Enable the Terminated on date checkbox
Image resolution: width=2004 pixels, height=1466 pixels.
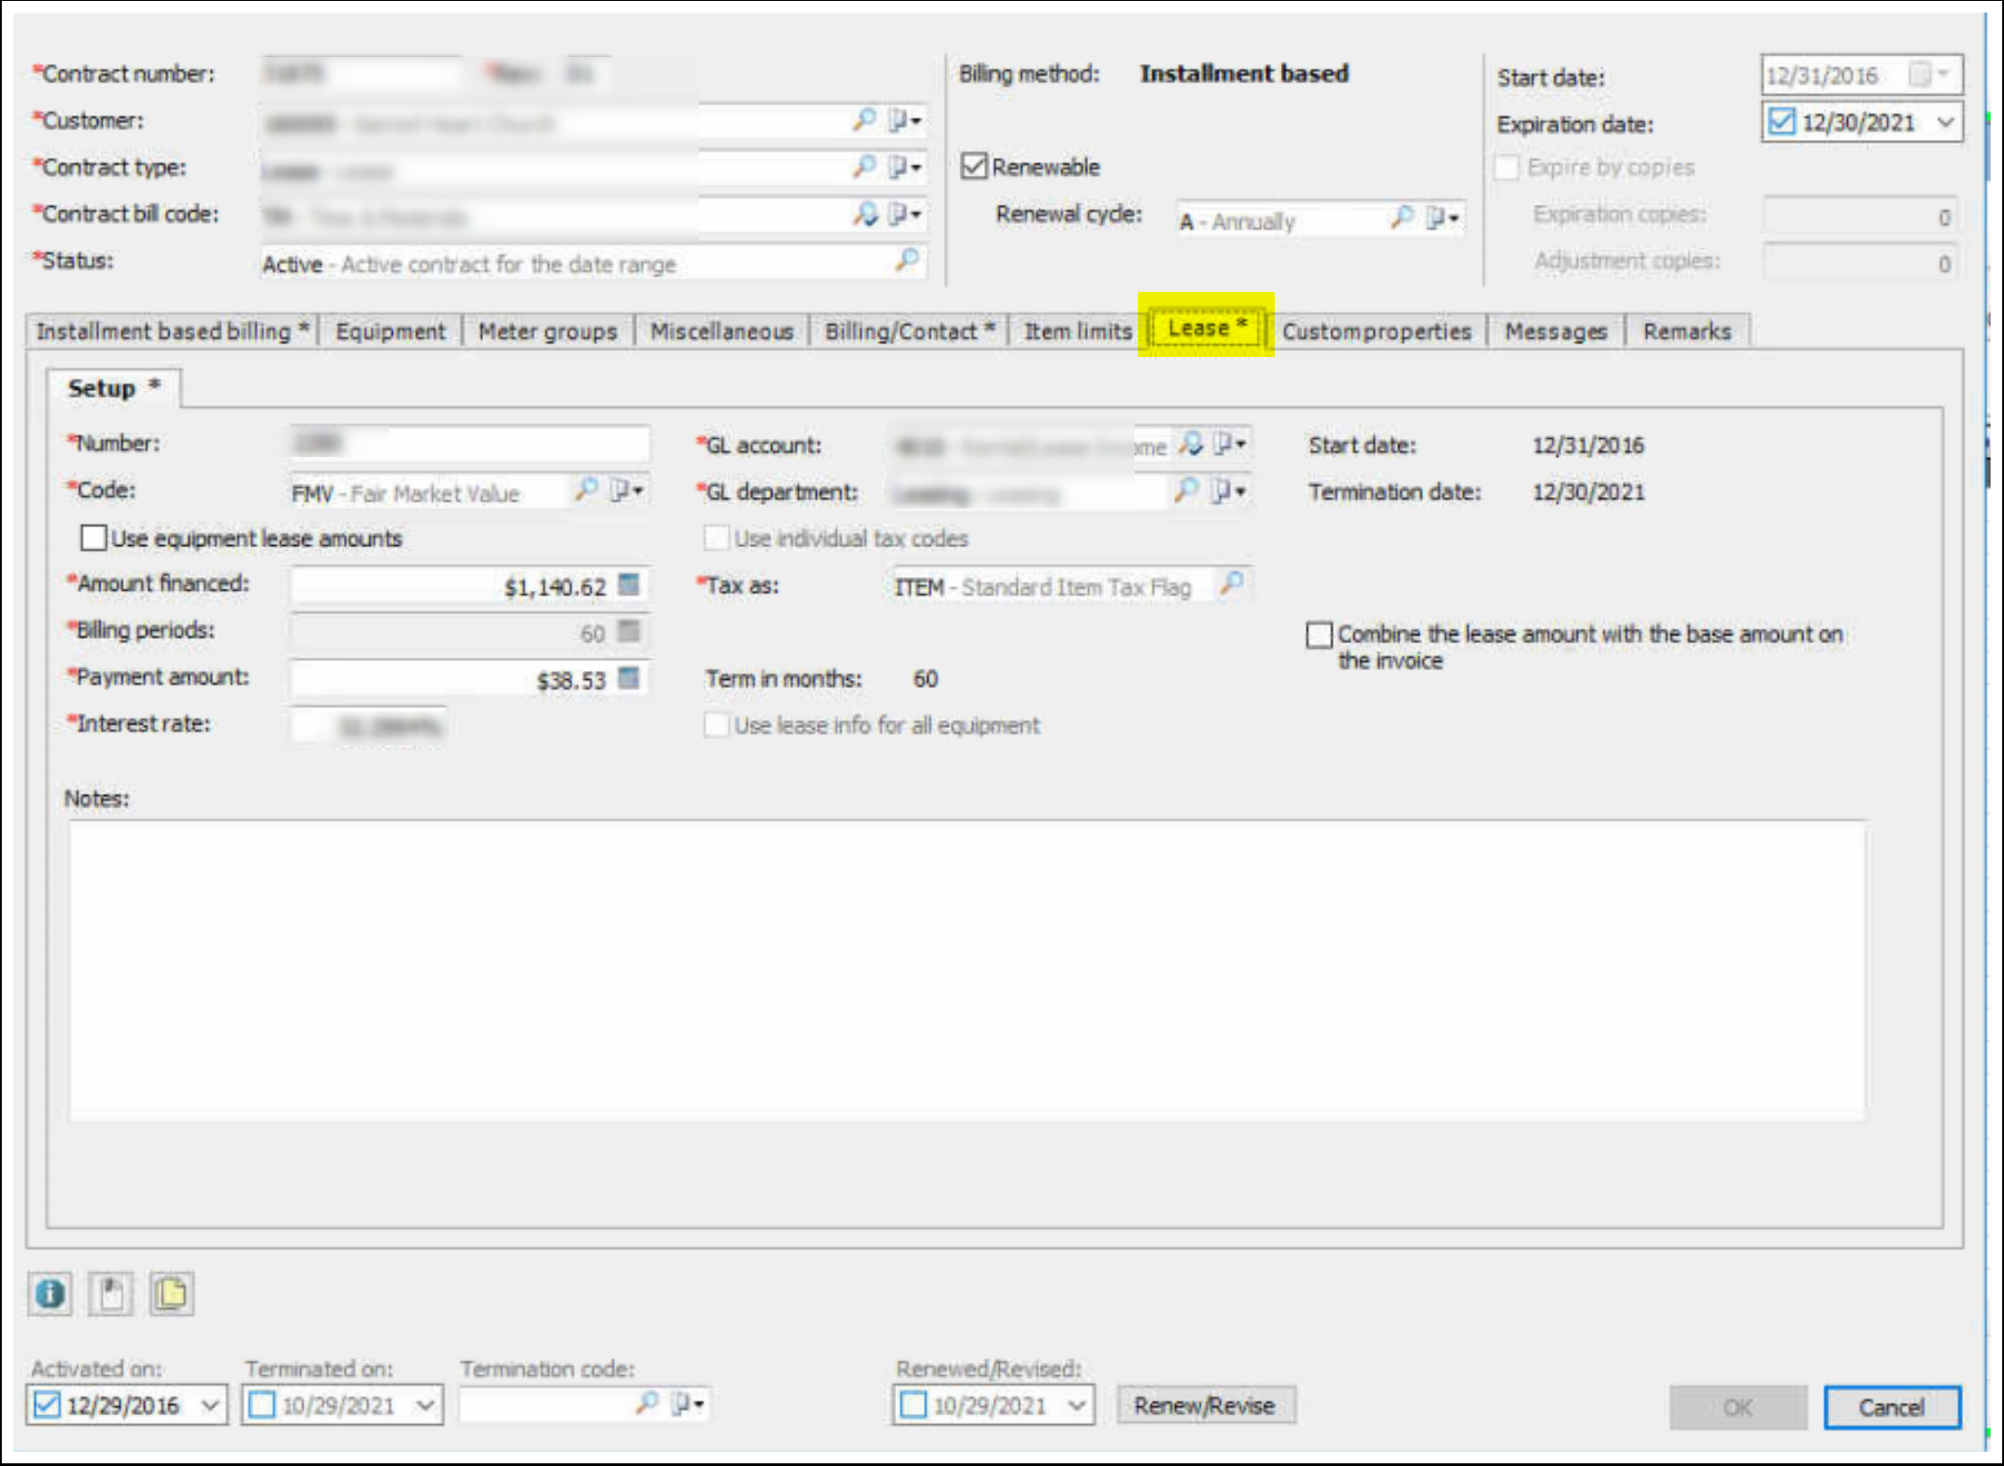click(x=262, y=1405)
